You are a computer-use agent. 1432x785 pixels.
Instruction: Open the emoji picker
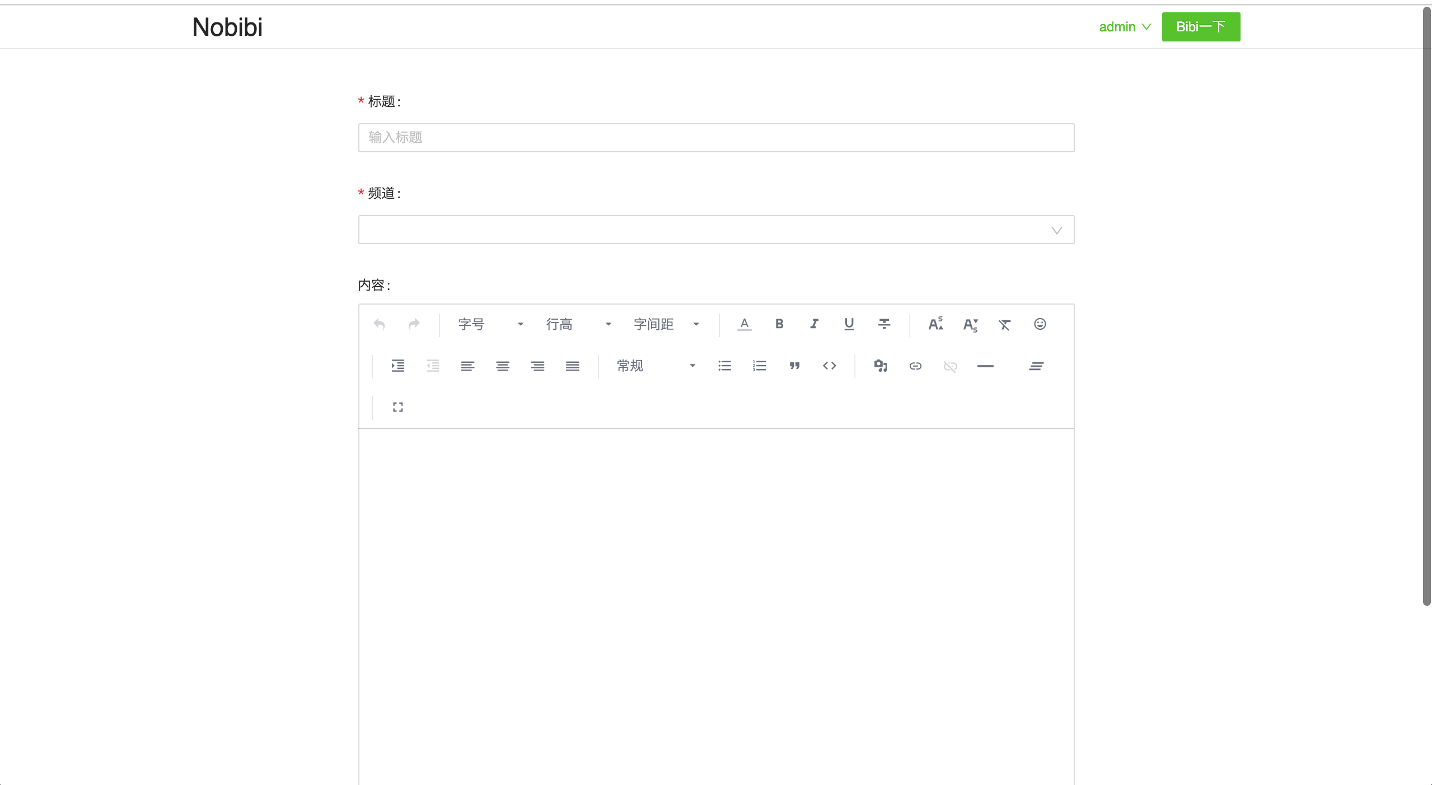pos(1040,324)
